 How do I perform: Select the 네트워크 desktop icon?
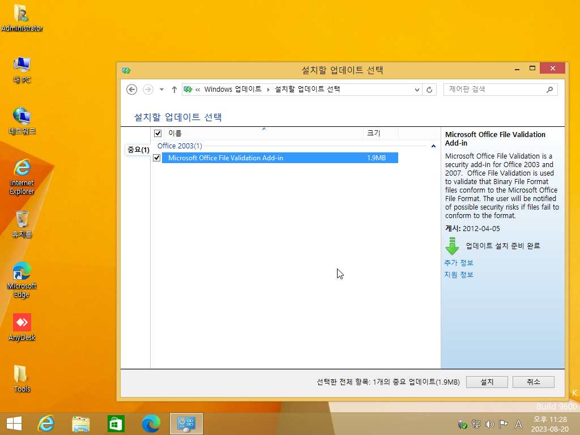pos(22,121)
